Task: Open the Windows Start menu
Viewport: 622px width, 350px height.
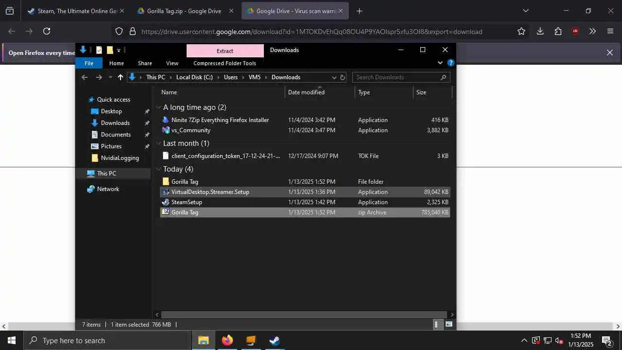Action: tap(12, 340)
